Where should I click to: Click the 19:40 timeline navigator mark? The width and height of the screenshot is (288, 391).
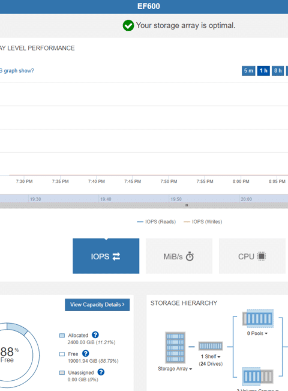106,199
